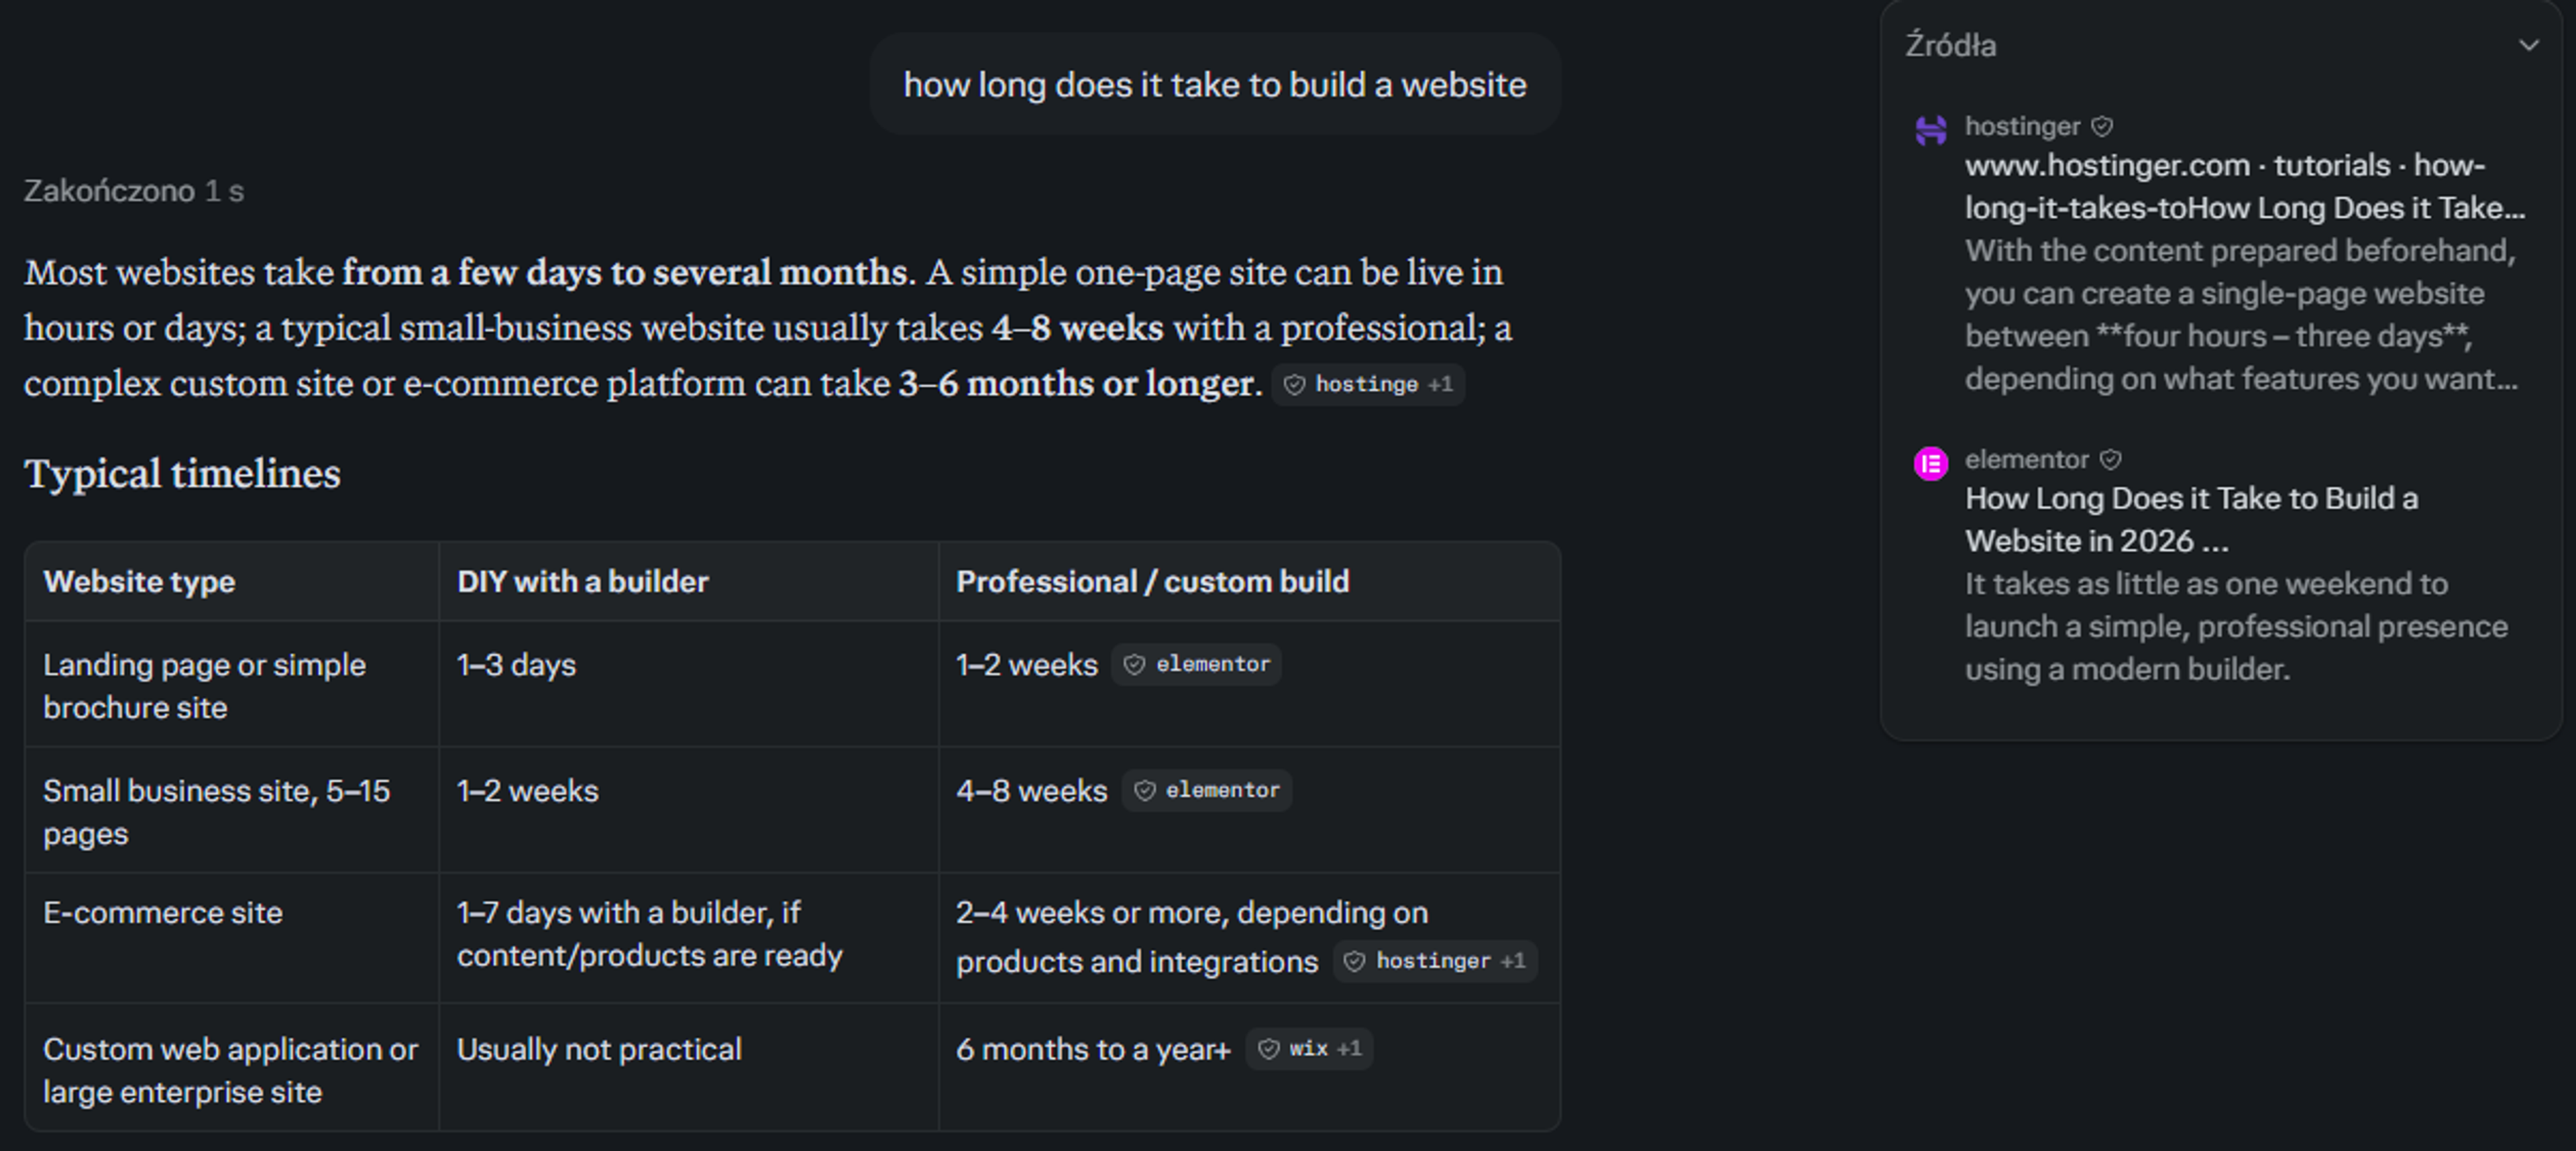Click the user query message bubble
Image resolution: width=2576 pixels, height=1151 pixels.
point(1215,85)
